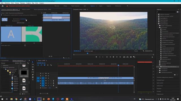The image size is (181, 101).
Task: Mute the A1 audio track
Action: 48,81
